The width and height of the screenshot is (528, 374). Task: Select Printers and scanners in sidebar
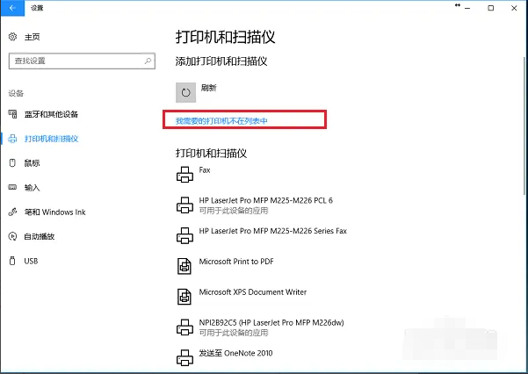[x=51, y=139]
